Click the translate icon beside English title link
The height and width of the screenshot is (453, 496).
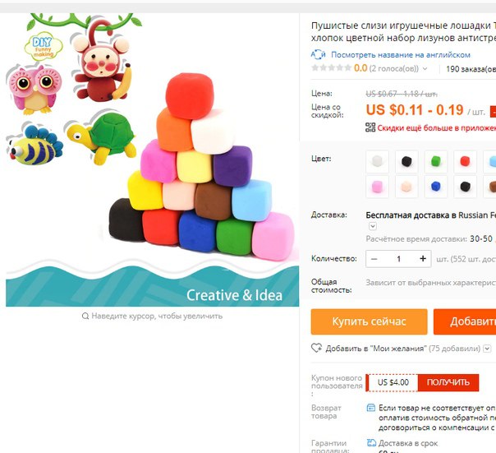point(318,55)
